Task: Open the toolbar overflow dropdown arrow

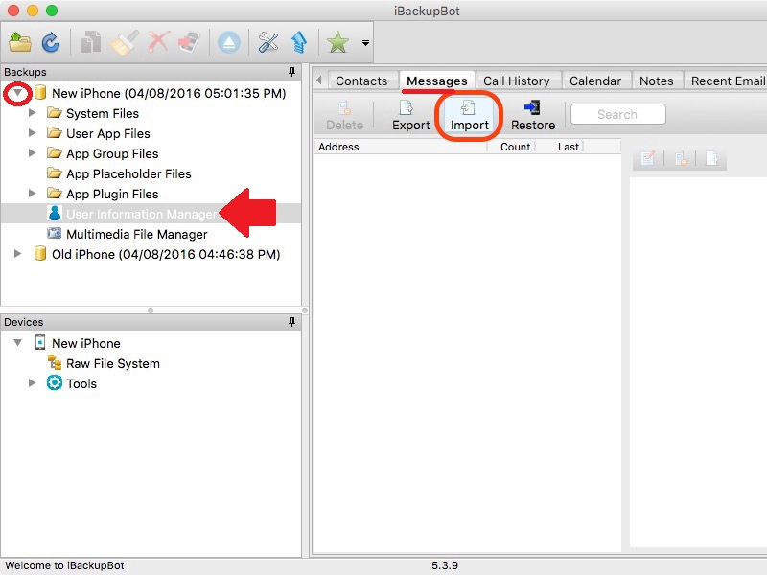Action: click(365, 43)
